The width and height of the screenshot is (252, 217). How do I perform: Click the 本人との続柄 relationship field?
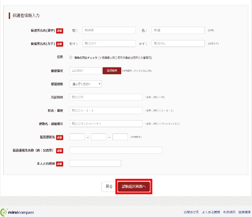point(95,164)
